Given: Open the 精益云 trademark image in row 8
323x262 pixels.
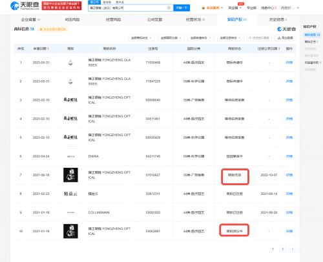Looking at the screenshot, I should (70, 194).
